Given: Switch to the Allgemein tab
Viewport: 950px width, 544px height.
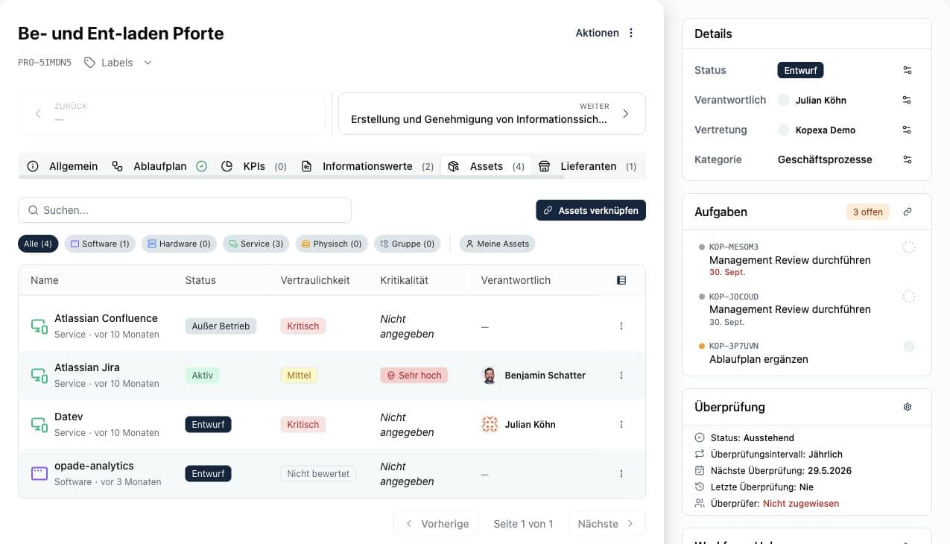Looking at the screenshot, I should pos(63,166).
